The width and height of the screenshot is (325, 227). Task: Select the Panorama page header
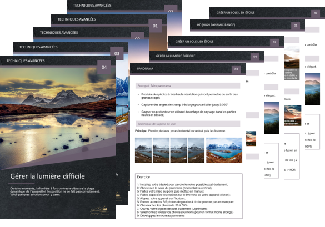coord(188,69)
